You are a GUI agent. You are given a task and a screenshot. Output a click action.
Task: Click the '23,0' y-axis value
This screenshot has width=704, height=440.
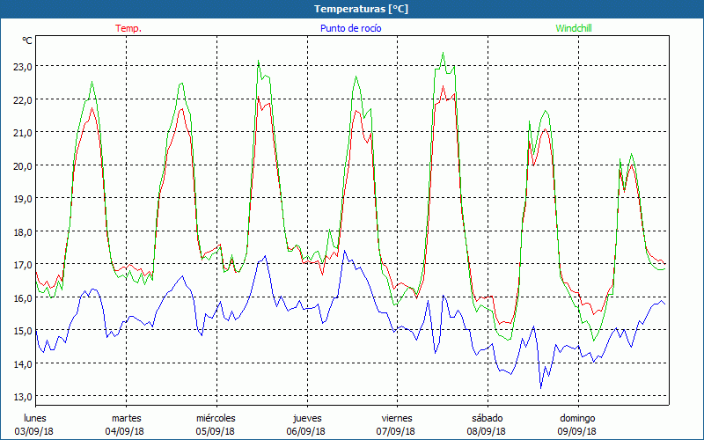click(x=23, y=67)
